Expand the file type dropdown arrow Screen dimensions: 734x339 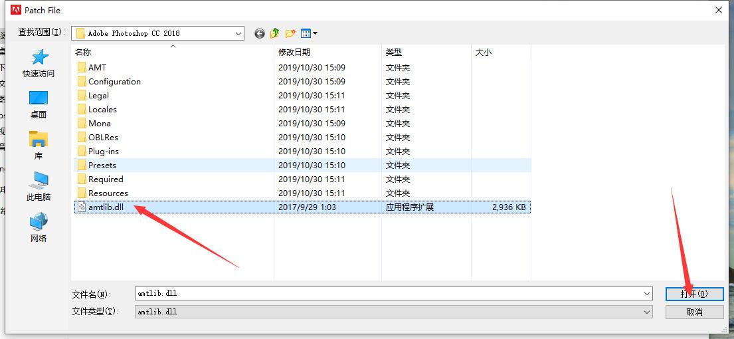tap(647, 312)
